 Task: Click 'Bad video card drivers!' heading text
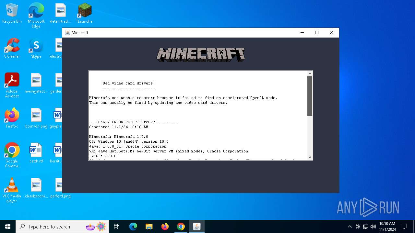(129, 83)
